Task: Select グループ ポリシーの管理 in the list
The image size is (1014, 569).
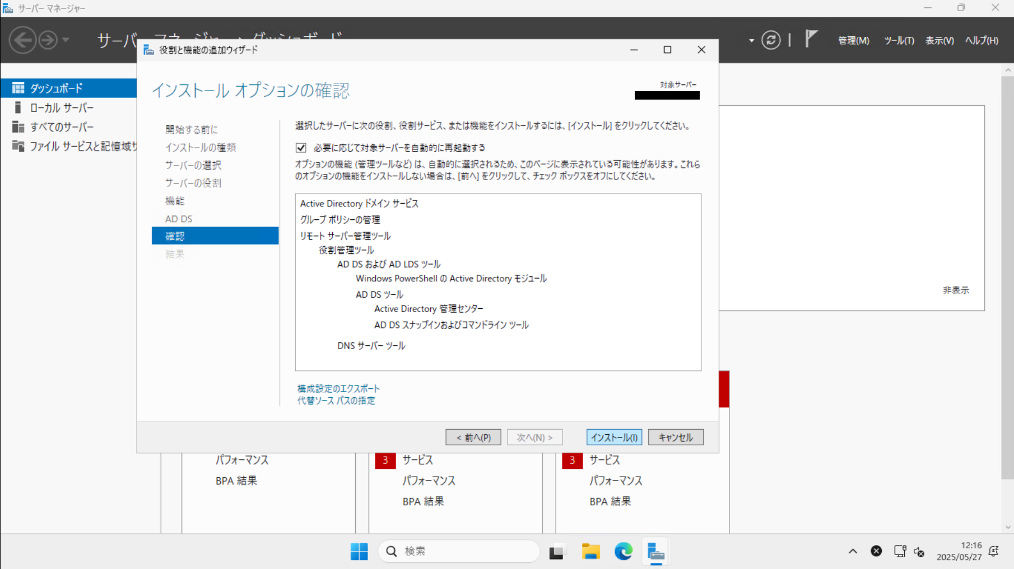Action: coord(340,219)
